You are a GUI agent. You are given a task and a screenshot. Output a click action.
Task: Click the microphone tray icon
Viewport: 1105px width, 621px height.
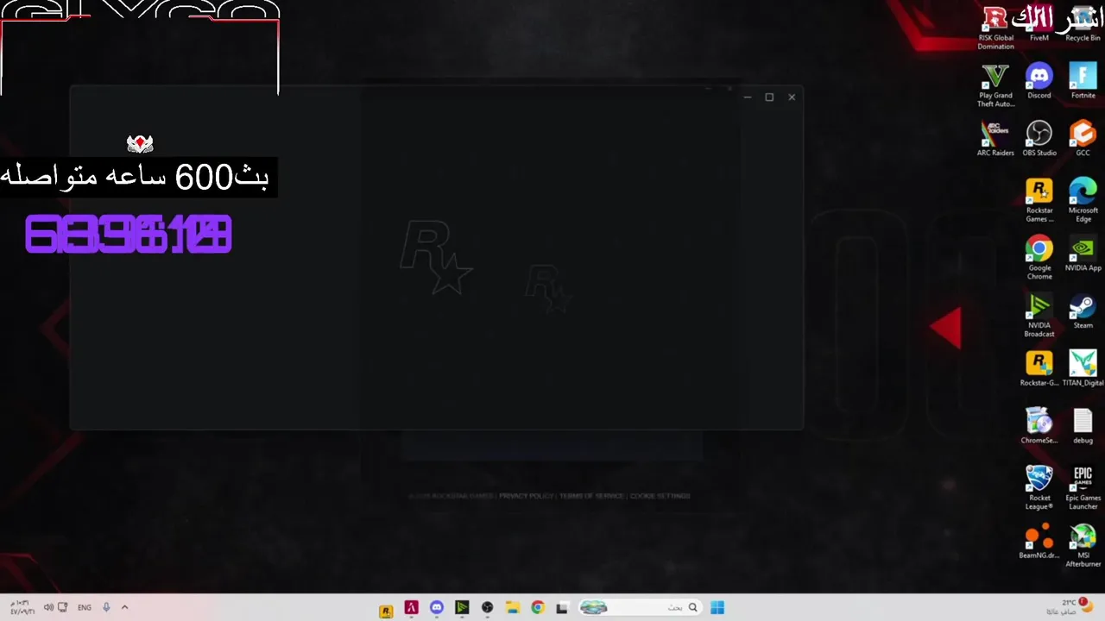tap(106, 607)
